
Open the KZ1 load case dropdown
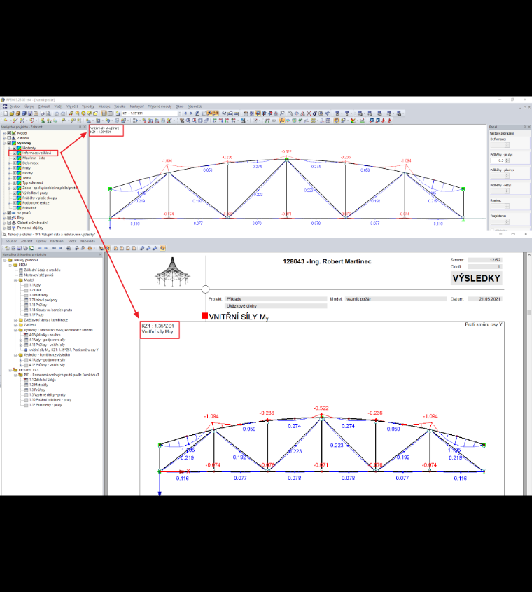[179, 113]
